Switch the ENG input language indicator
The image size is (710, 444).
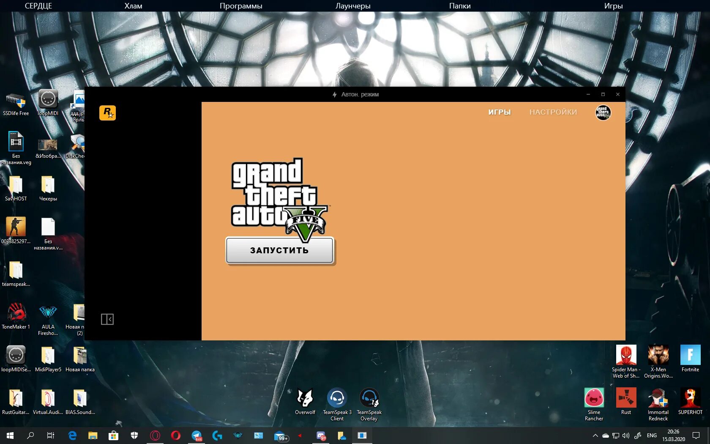[652, 436]
